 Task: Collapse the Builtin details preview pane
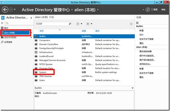point(133,88)
